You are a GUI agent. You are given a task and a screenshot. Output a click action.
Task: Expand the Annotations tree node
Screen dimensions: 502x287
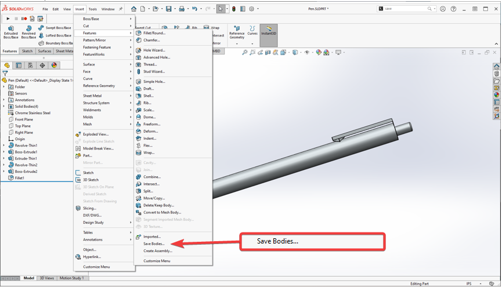tap(4, 100)
